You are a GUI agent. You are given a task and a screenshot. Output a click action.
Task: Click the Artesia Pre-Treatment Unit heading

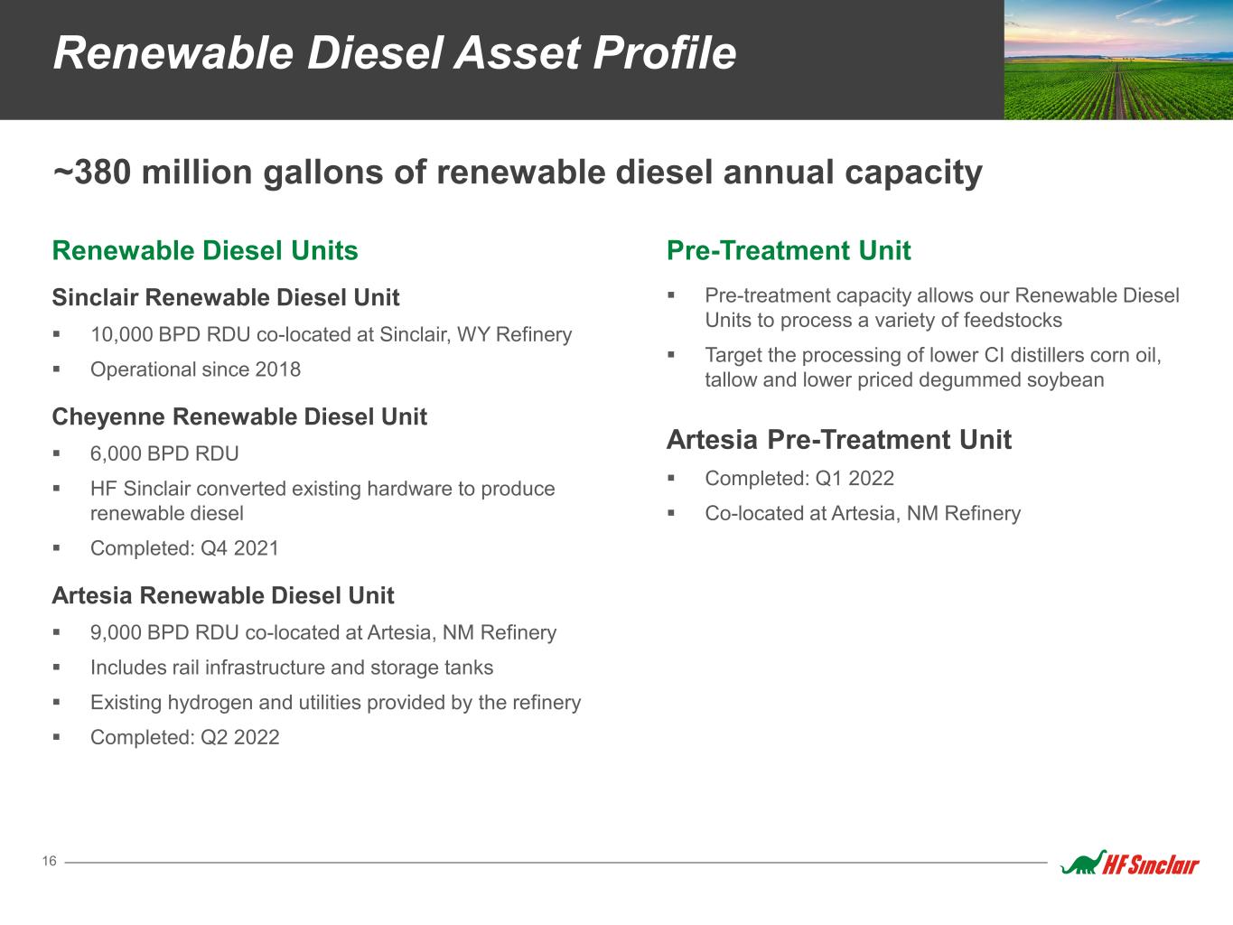pyautogui.click(x=838, y=440)
